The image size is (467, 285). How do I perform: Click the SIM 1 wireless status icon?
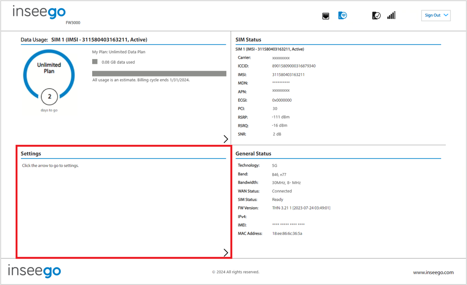343,15
